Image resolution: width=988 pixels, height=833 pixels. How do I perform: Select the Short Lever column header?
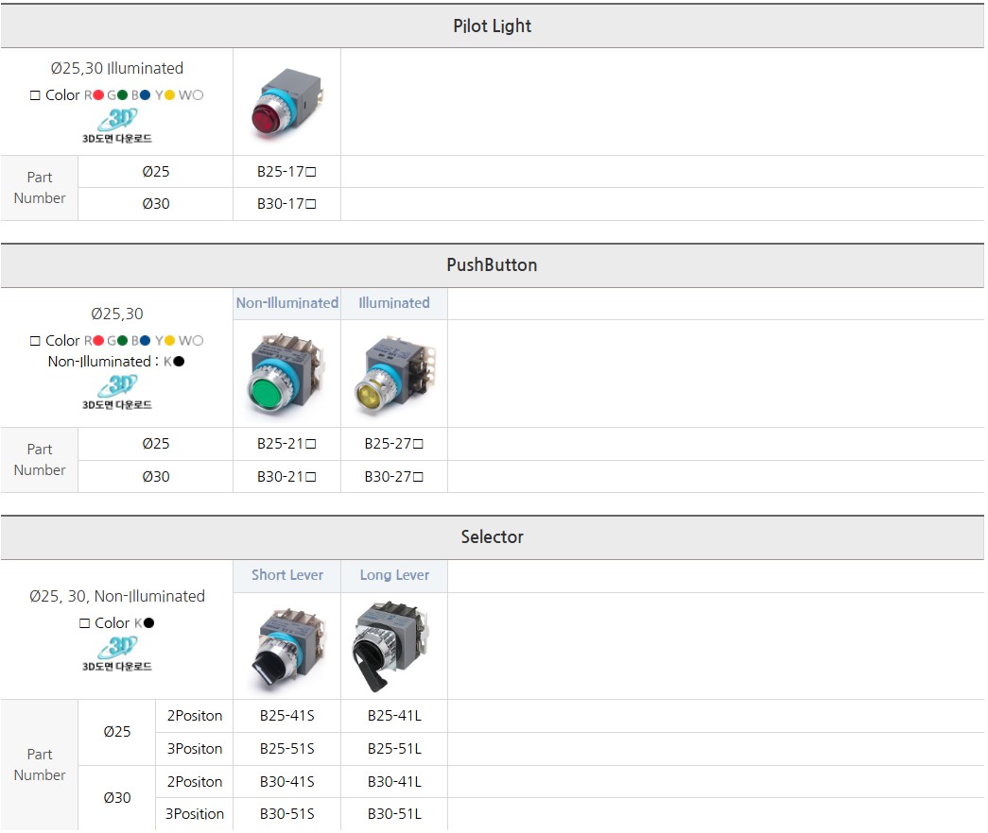(286, 575)
